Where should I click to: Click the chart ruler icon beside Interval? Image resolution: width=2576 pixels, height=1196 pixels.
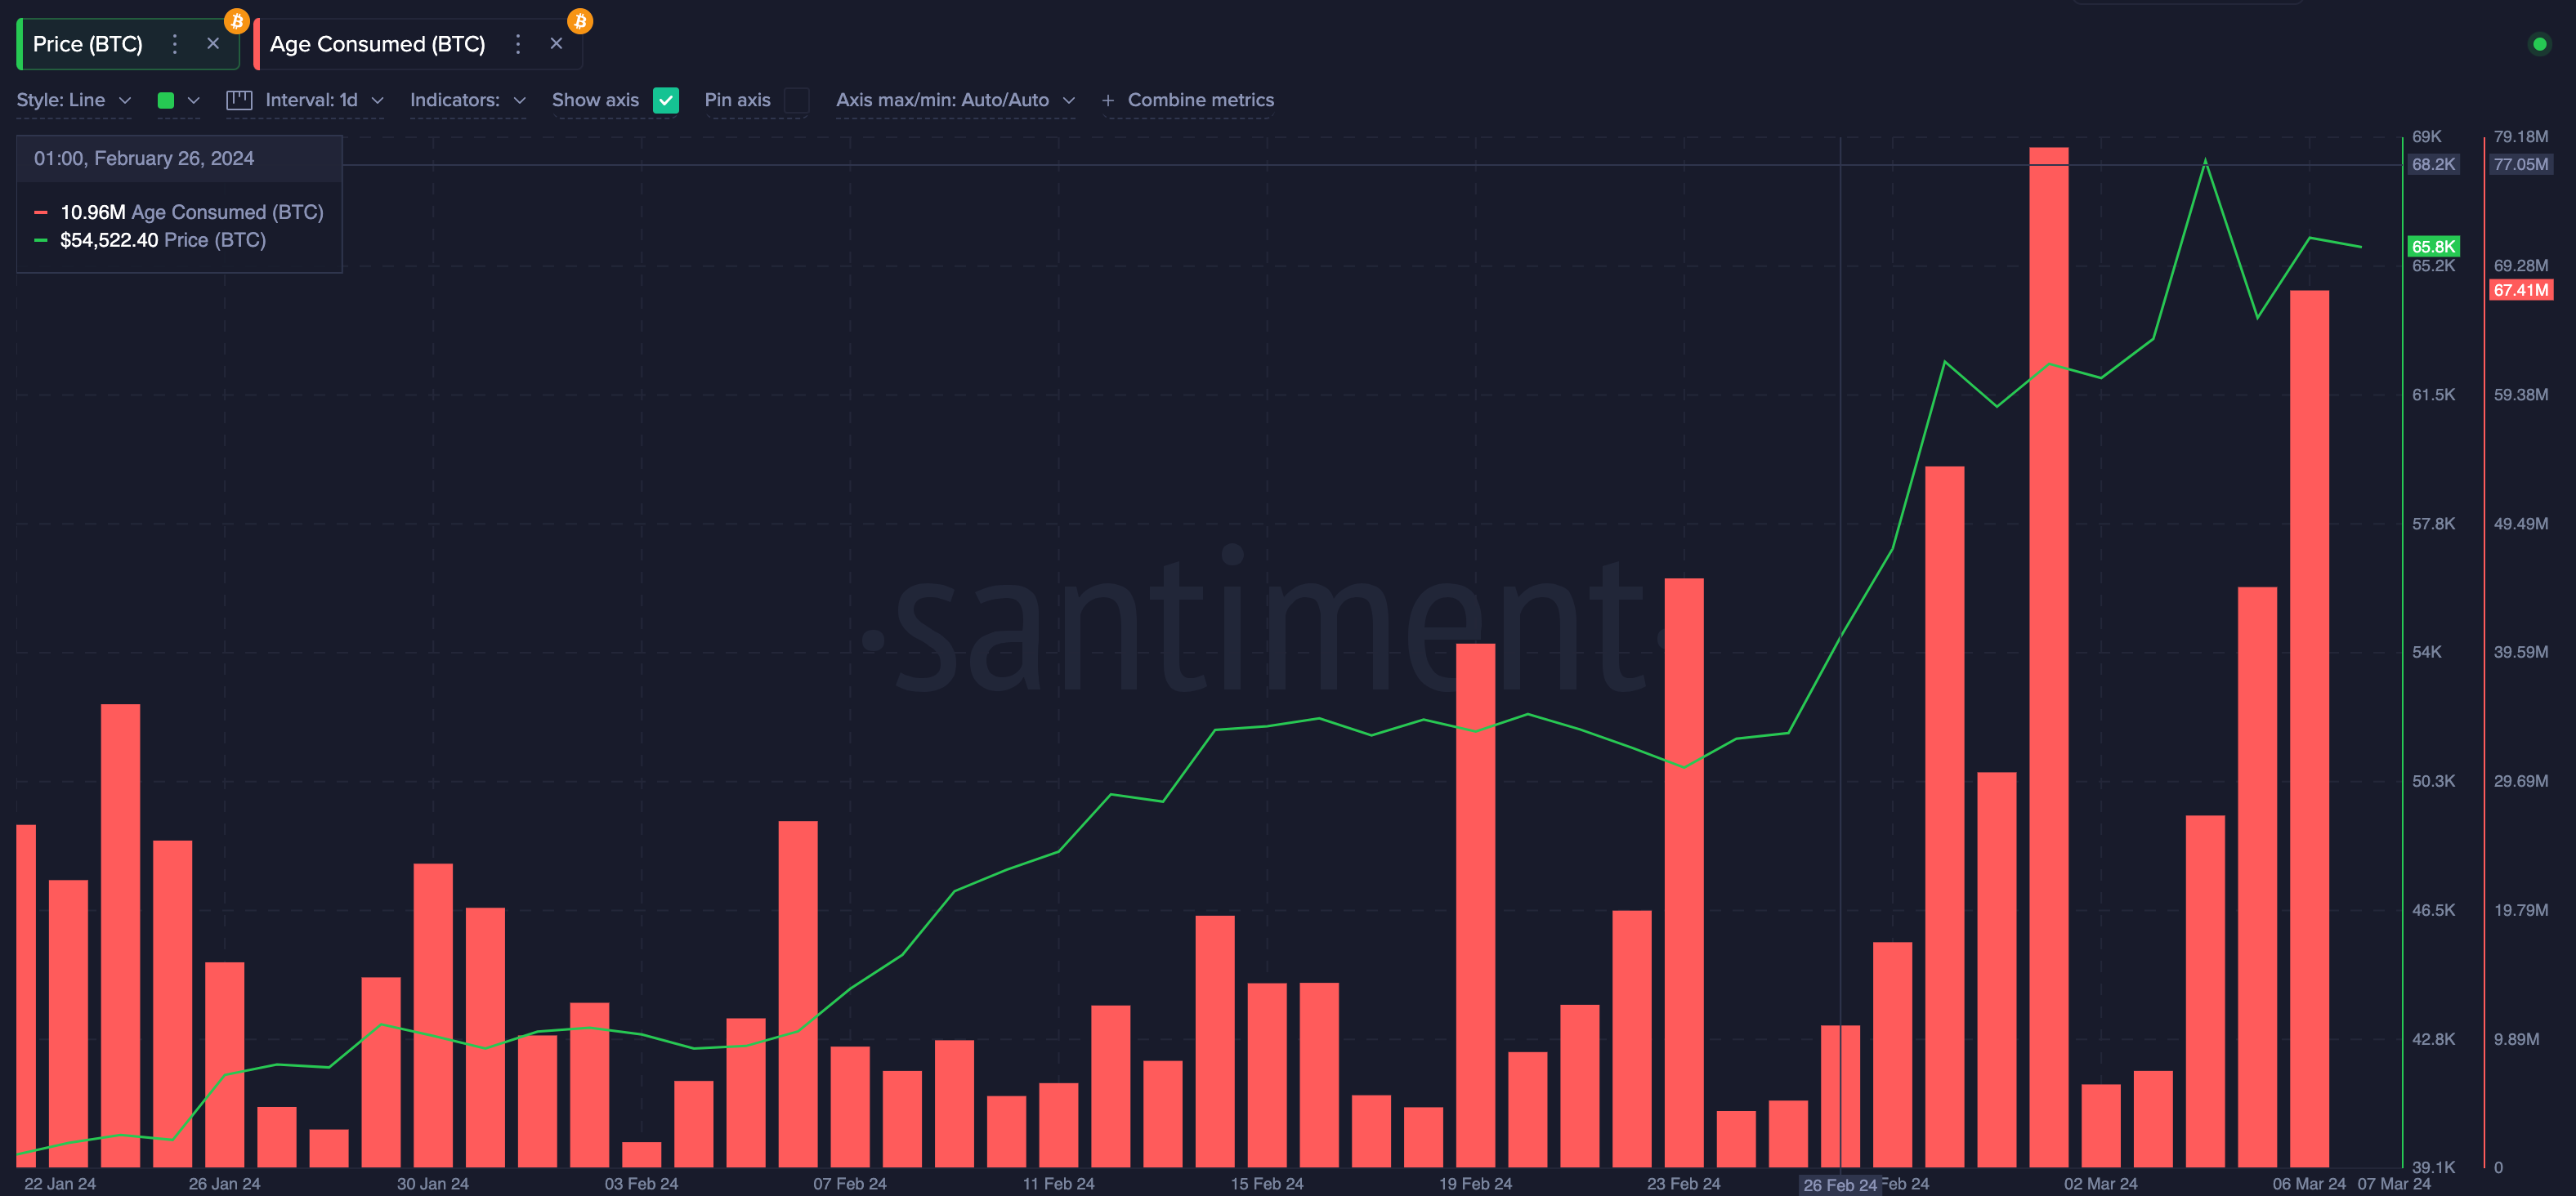pyautogui.click(x=238, y=100)
